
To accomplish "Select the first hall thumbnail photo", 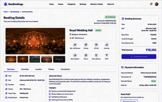I will tap(11, 59).
